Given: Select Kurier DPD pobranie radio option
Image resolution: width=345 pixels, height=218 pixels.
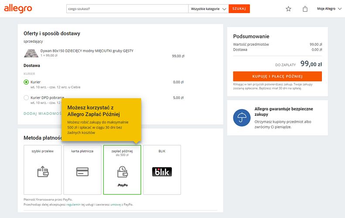Looking at the screenshot, I should coord(26,98).
